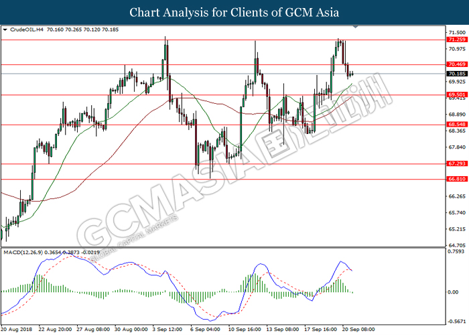Click the 13 Sep 08:00 time label
The width and height of the screenshot is (469, 335).
click(x=283, y=330)
